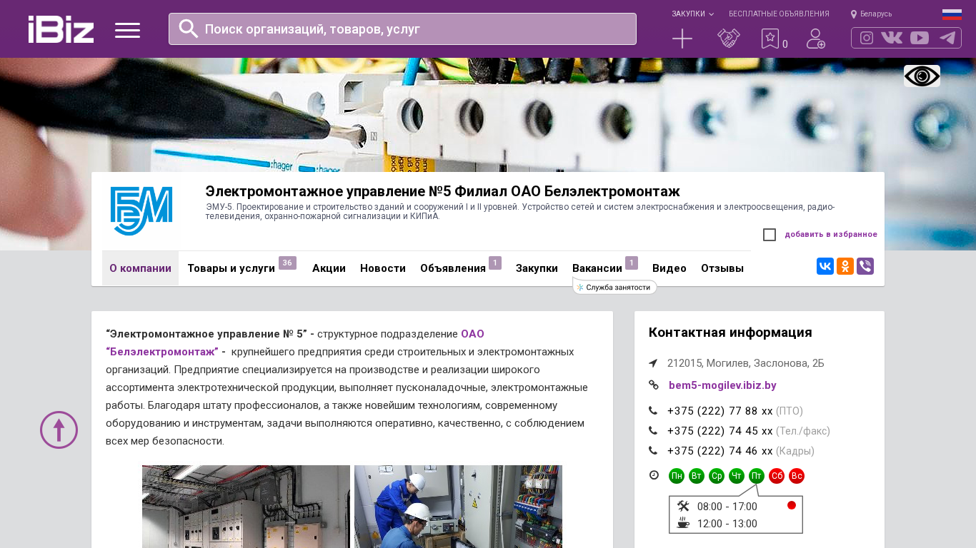This screenshot has width=976, height=548.
Task: Open the favorites star bookmark icon
Action: tap(770, 39)
